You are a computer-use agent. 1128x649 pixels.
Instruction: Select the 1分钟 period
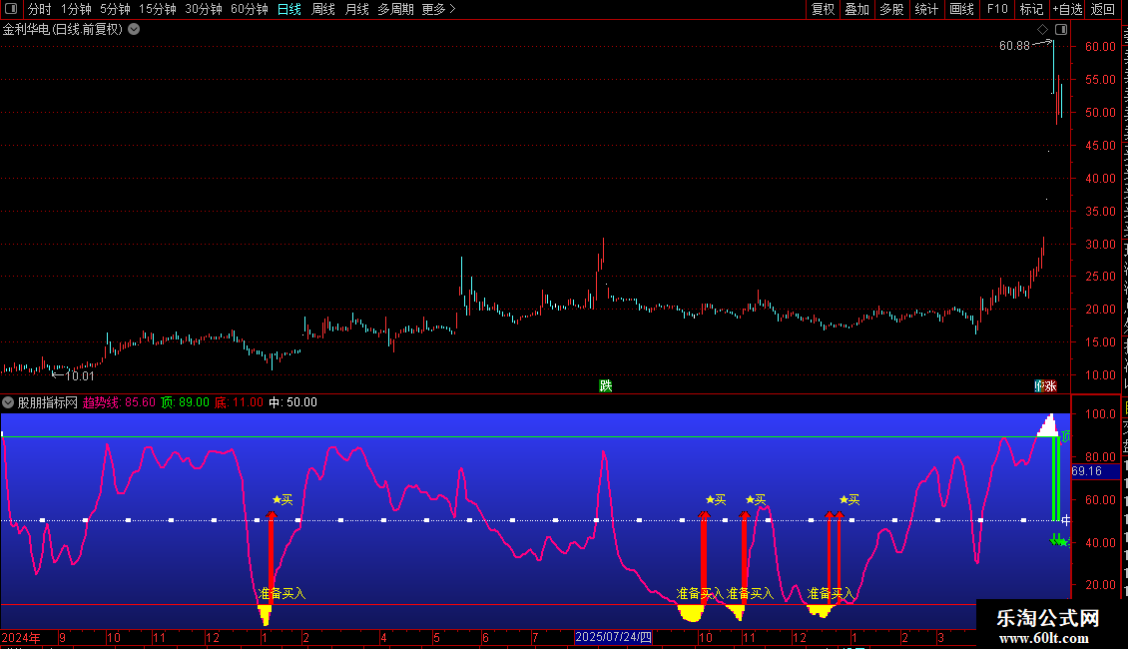coord(76,9)
